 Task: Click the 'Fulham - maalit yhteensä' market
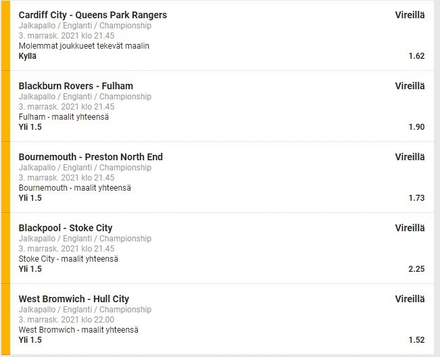(x=64, y=117)
